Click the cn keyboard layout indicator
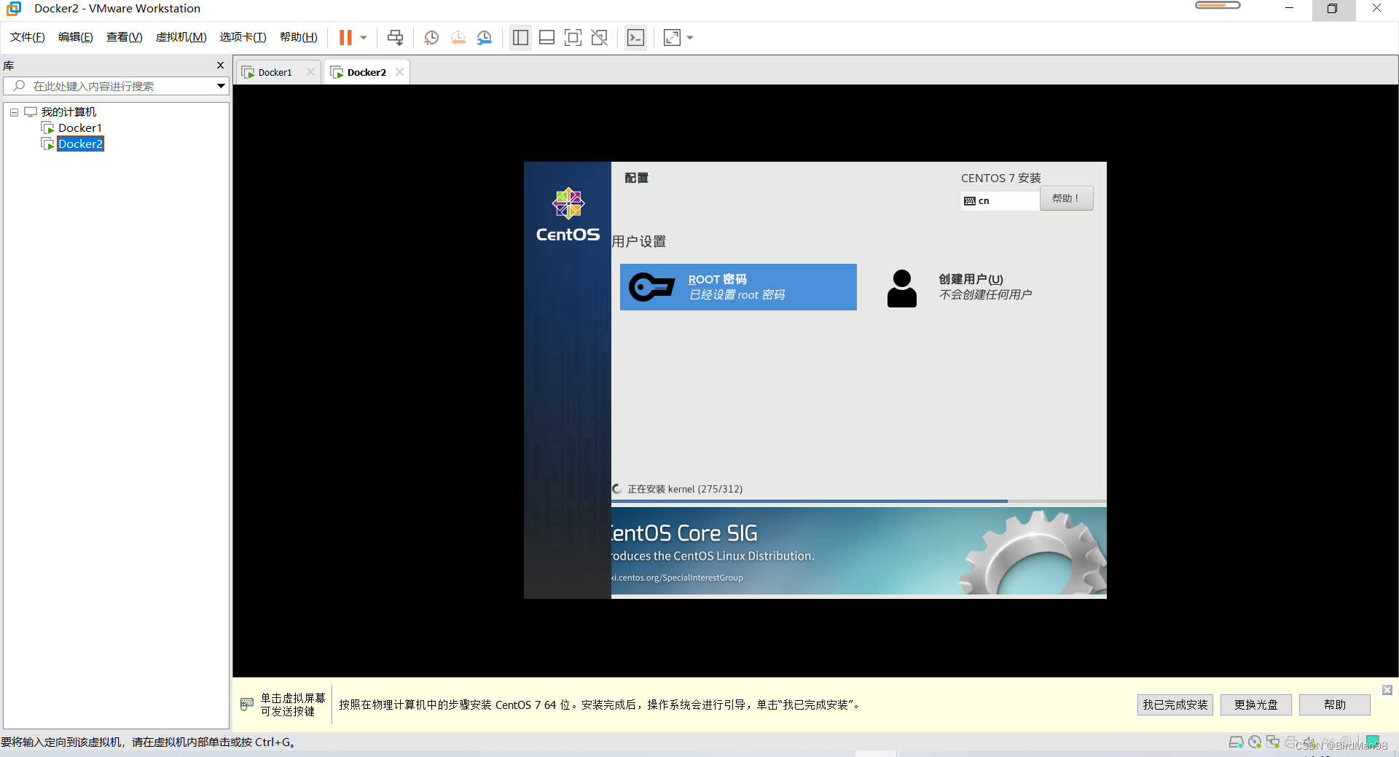 tap(1000, 200)
